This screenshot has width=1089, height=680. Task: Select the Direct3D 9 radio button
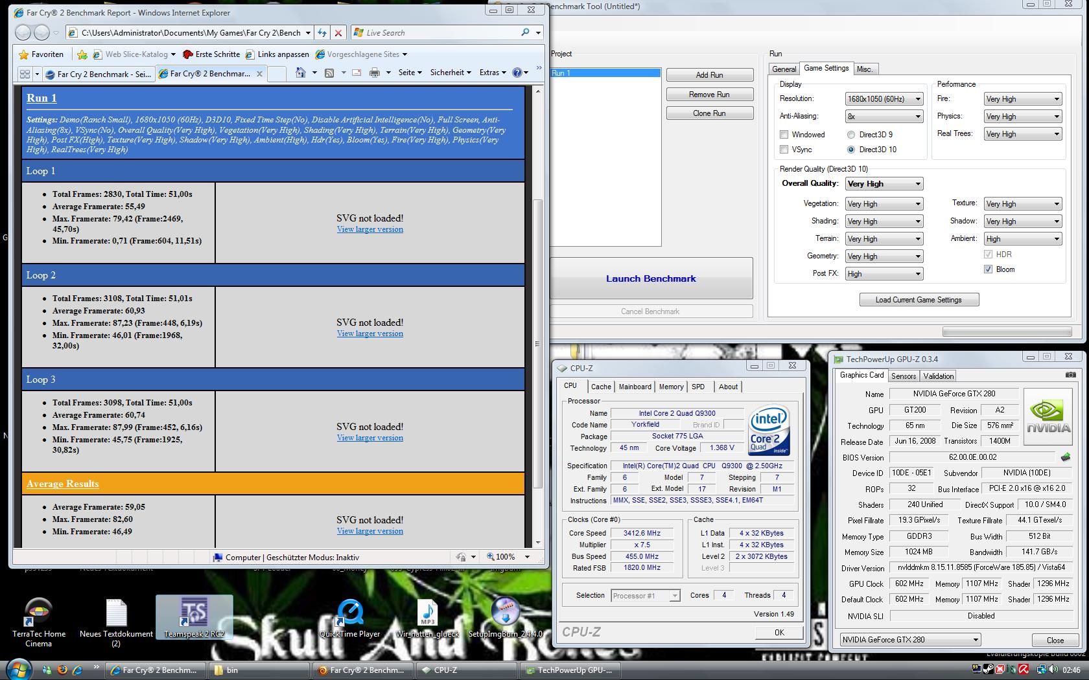(x=851, y=135)
